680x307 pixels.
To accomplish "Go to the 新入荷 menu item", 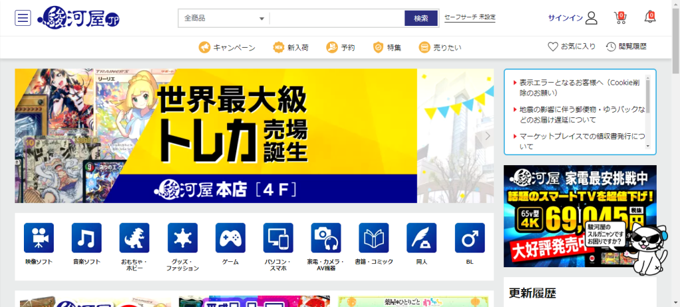I will tap(288, 47).
